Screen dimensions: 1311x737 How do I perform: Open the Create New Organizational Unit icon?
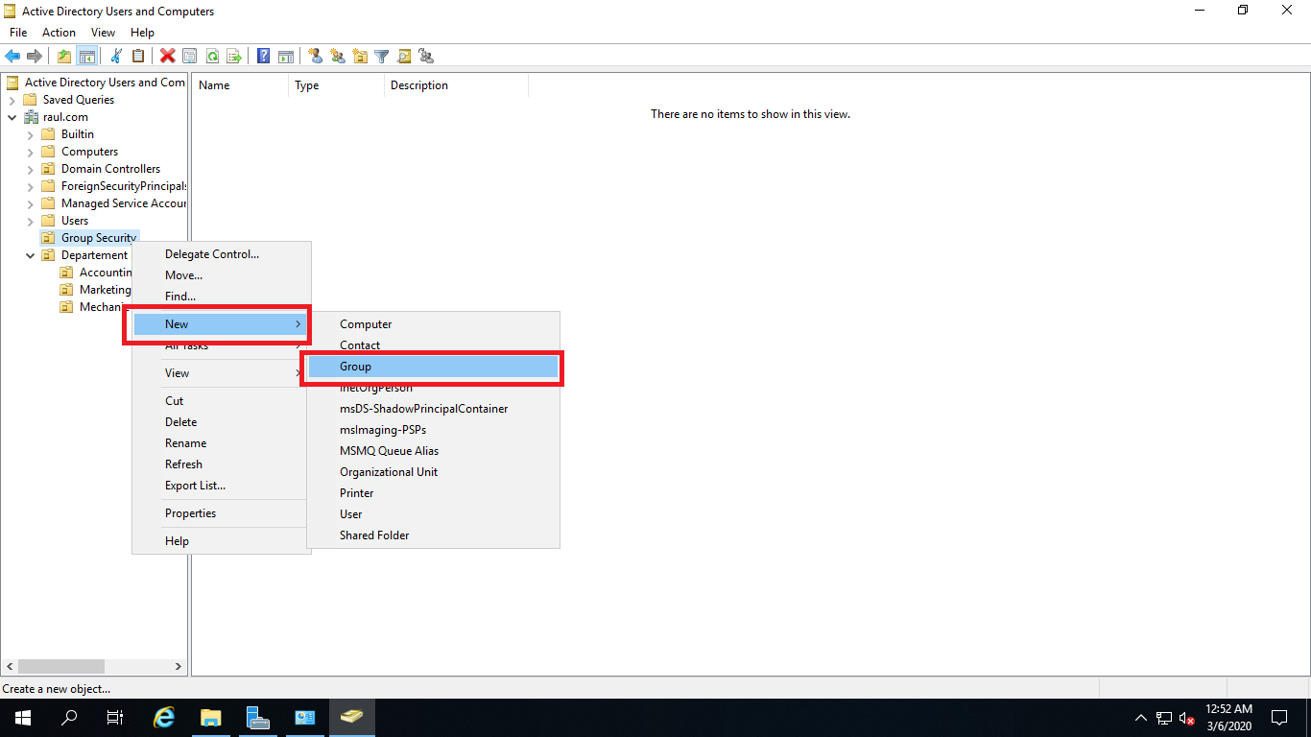pos(360,56)
